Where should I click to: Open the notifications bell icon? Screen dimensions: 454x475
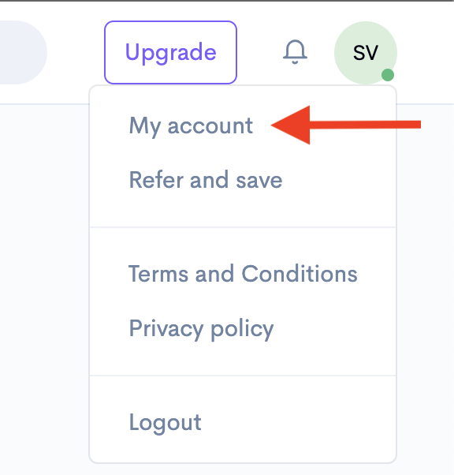pos(295,52)
